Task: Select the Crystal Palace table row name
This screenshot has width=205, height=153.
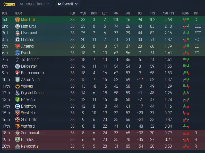Action: [x=33, y=93]
